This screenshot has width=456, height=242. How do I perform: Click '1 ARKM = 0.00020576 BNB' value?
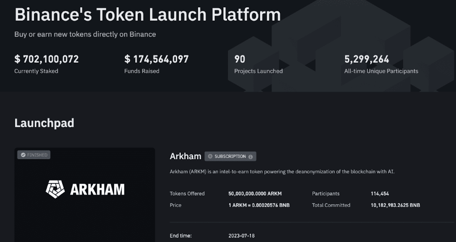(259, 205)
